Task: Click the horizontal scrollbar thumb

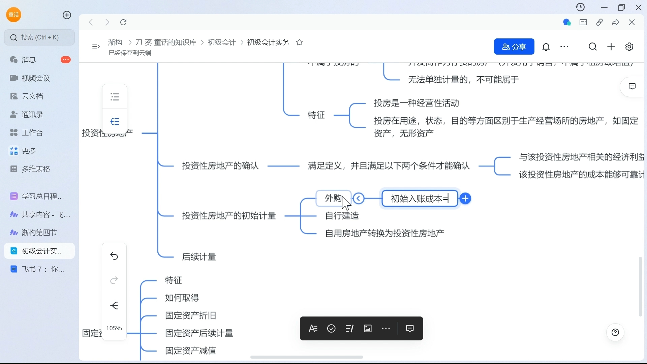Action: point(307,357)
